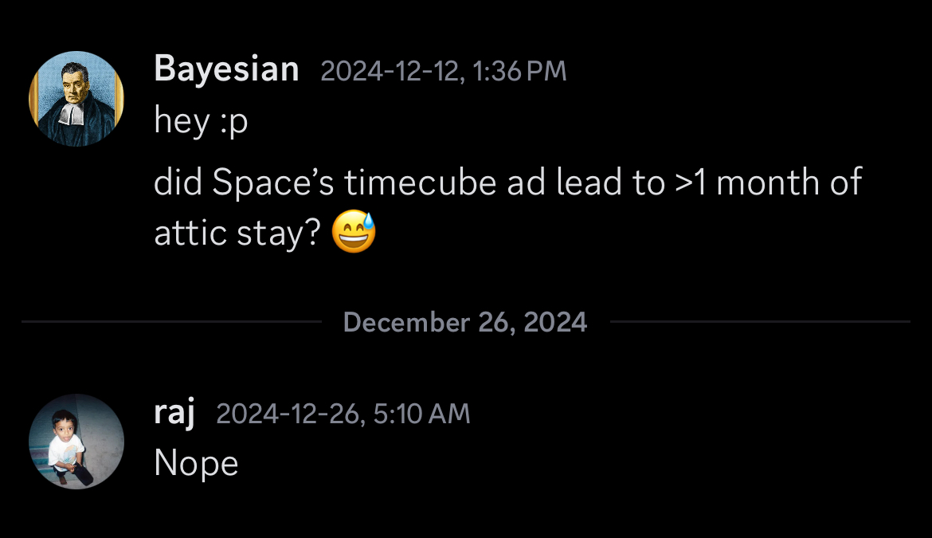The height and width of the screenshot is (538, 932).
Task: Click the divider line right of the date
Action: point(759,322)
